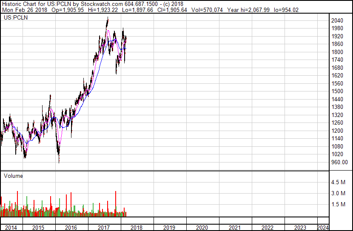Click the 1560 price axis value
The width and height of the screenshot is (353, 231).
click(337, 83)
